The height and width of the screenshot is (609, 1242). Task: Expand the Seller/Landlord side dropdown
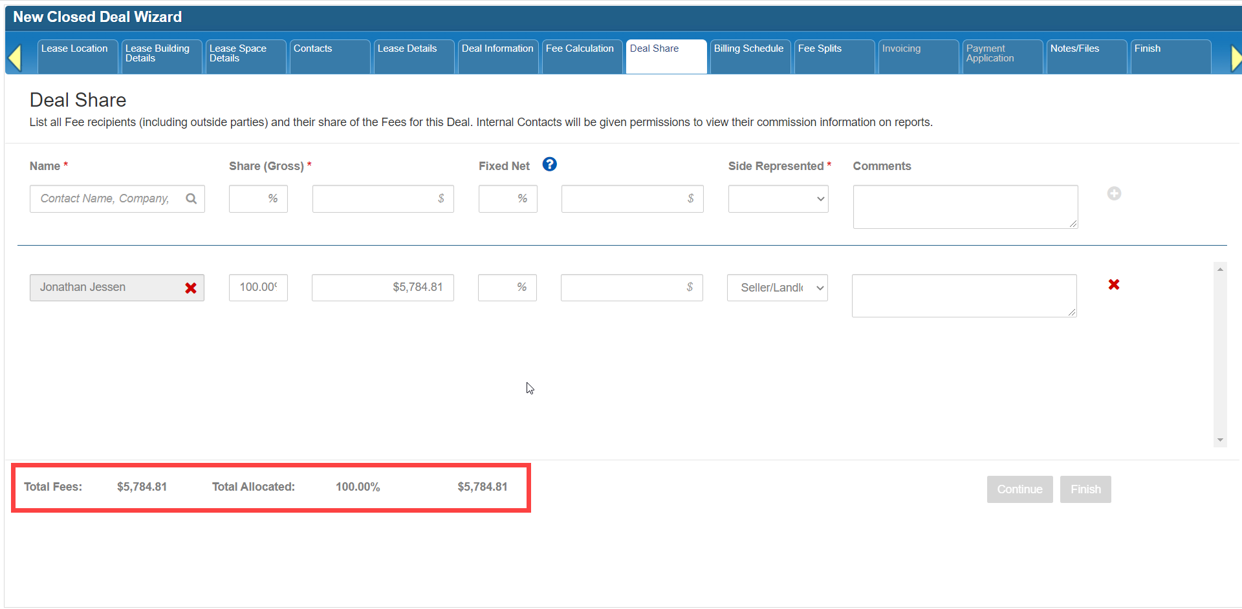[777, 288]
